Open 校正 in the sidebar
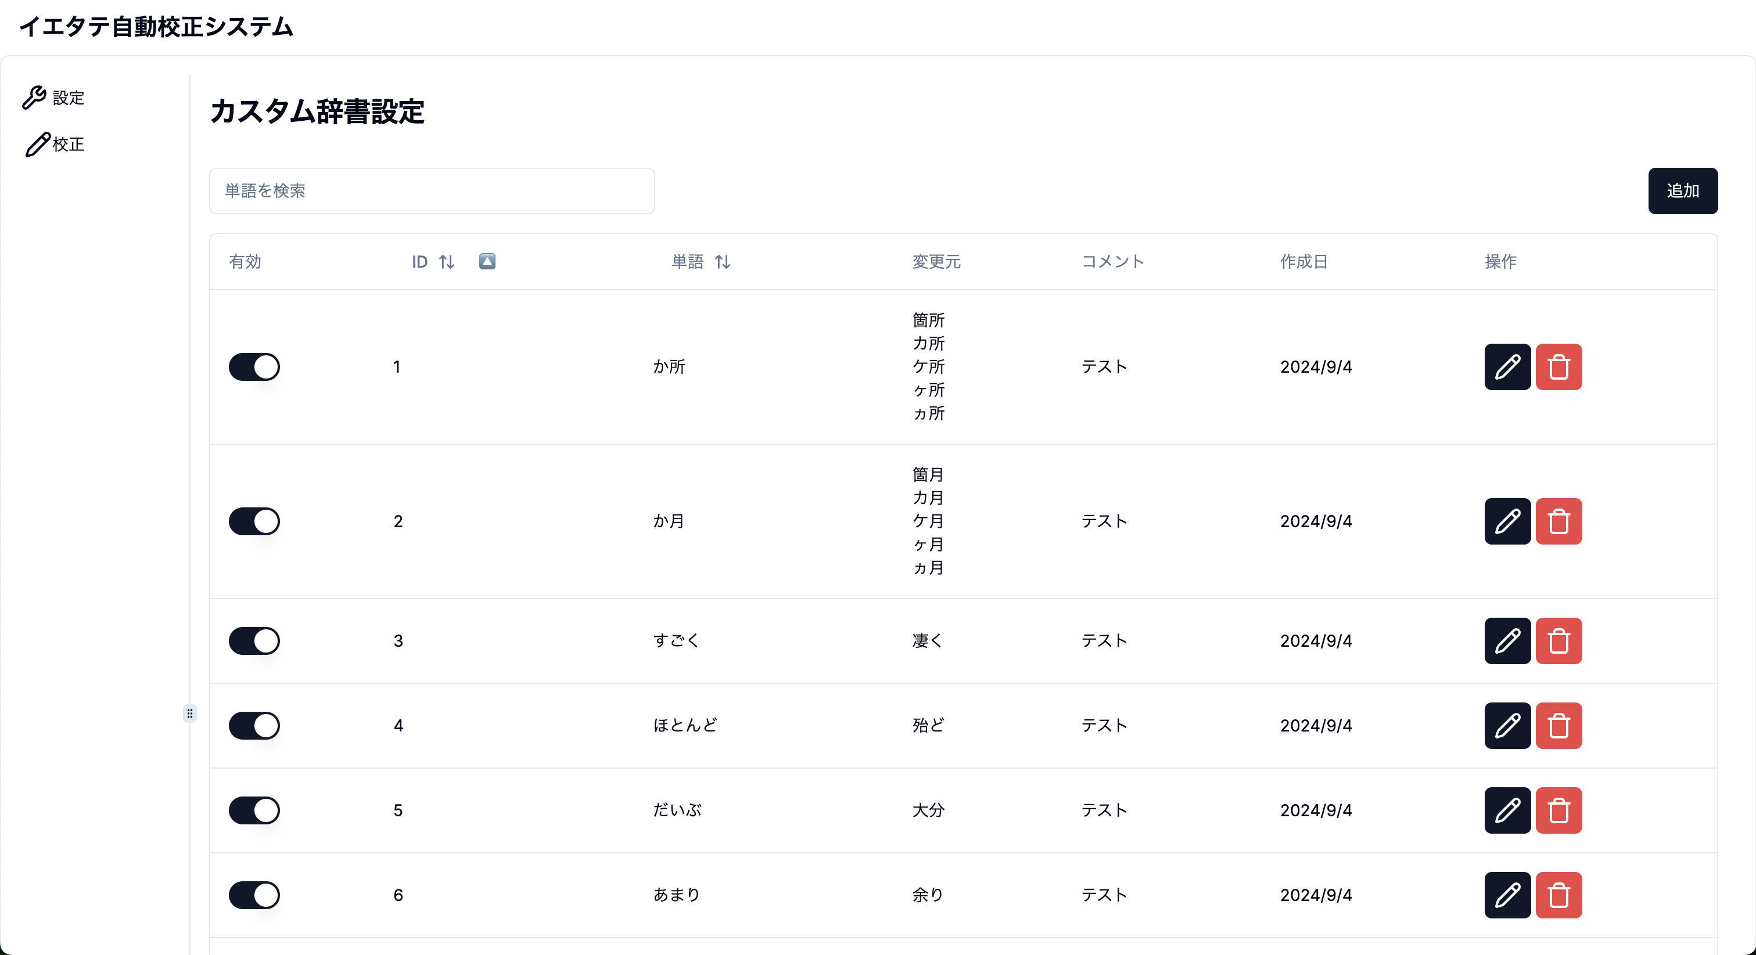The width and height of the screenshot is (1756, 955). pyautogui.click(x=55, y=145)
